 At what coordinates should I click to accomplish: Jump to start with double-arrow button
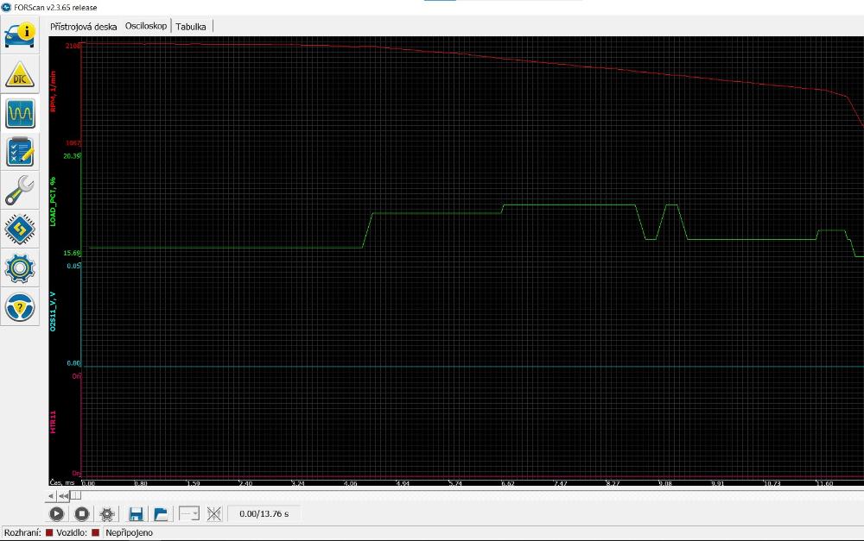tap(63, 495)
